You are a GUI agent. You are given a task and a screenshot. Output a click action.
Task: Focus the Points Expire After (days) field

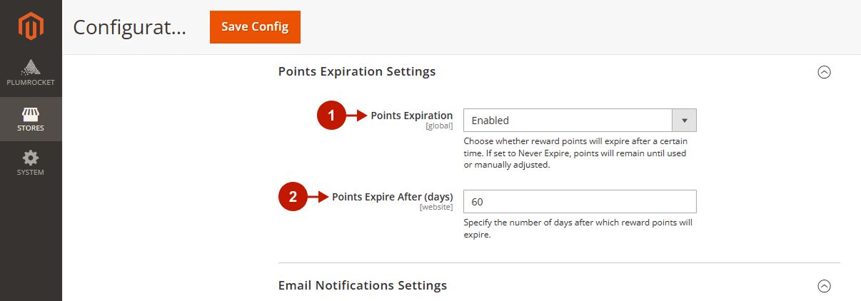coord(580,202)
